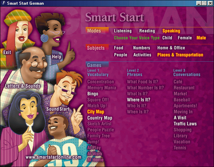The image size is (214, 167).
Task: Click the Square Off! game entry
Action: (98, 100)
